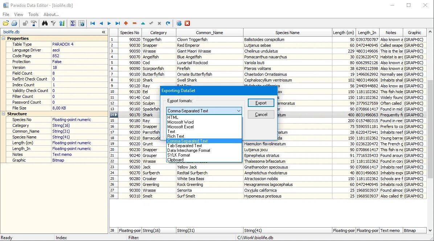Open the Tools menu
The image size is (434, 241).
coord(33,14)
